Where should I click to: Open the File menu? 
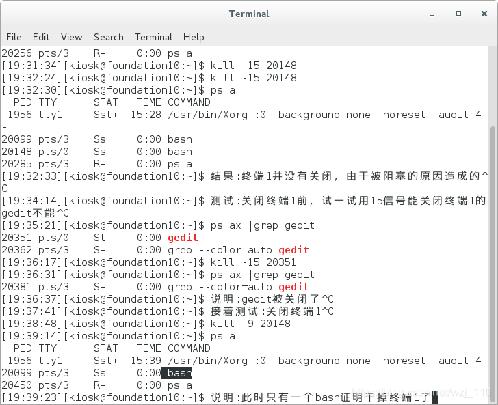coord(14,37)
